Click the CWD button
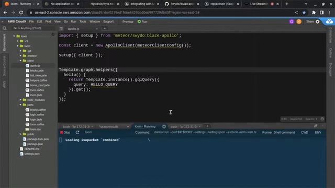The height and width of the screenshot is (188, 335). pyautogui.click(x=305, y=132)
